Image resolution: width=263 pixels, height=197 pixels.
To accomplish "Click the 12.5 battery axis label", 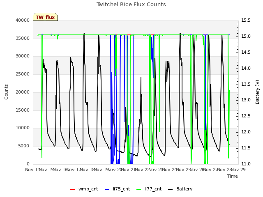I will [246, 116].
